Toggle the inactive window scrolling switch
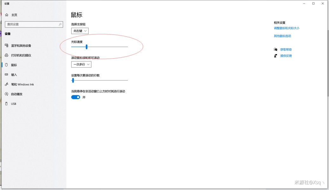329x190 pixels. (76, 97)
